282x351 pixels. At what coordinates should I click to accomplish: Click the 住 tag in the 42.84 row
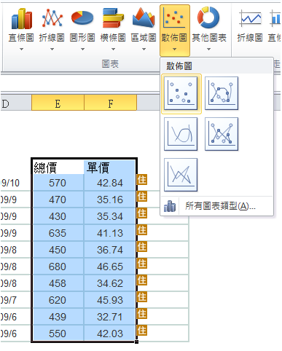pos(142,180)
